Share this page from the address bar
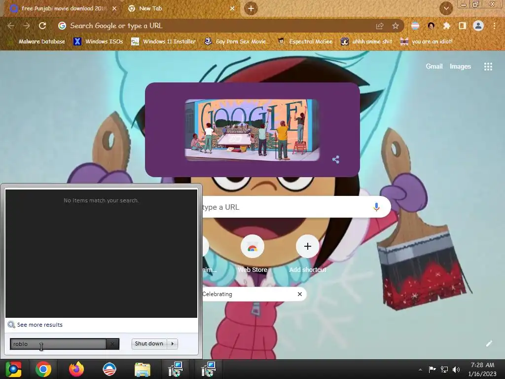 tap(380, 26)
